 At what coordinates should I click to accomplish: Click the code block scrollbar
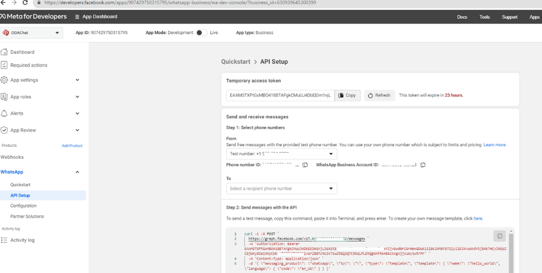511,251
